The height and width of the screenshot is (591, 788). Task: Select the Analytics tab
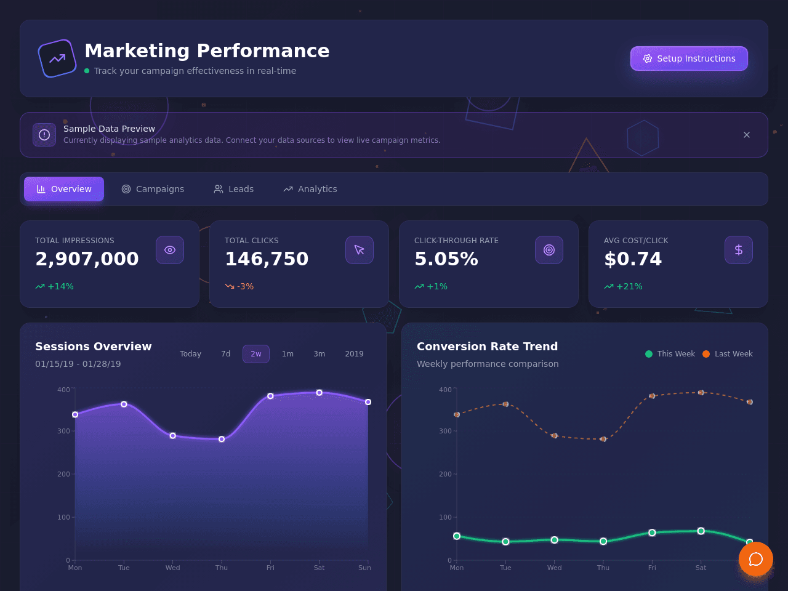point(310,189)
